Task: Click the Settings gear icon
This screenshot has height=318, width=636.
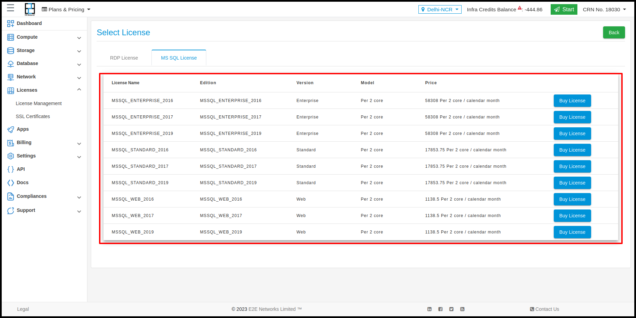Action: (x=11, y=156)
